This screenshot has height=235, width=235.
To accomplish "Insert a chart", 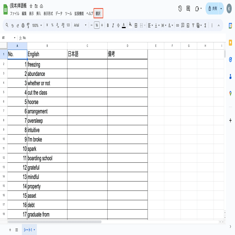I will tap(188, 25).
